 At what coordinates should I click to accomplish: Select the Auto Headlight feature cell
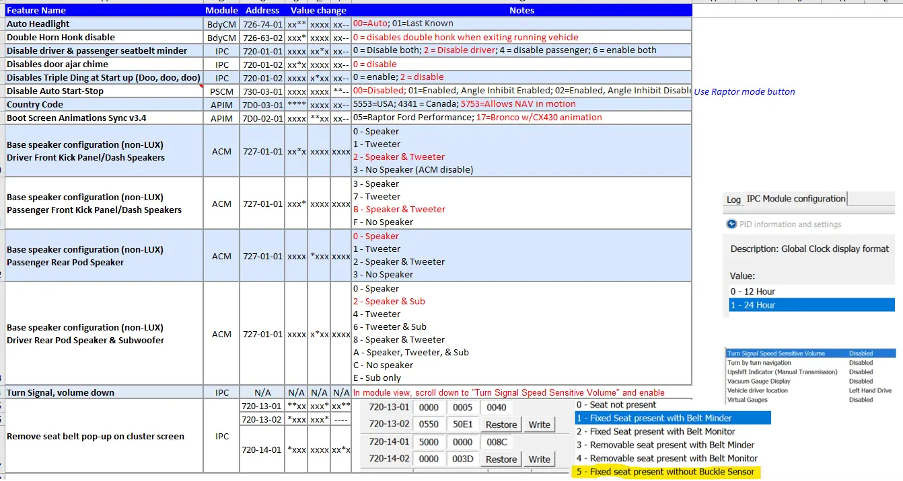tap(38, 24)
